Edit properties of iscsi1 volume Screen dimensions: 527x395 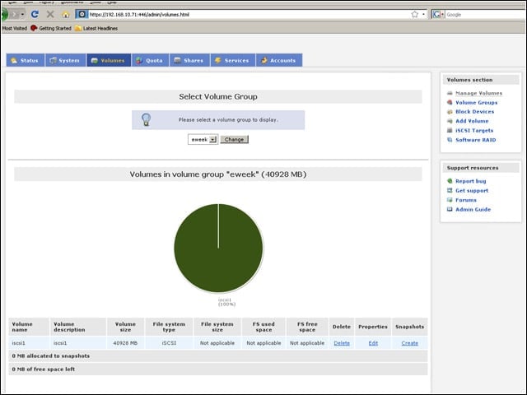click(373, 343)
